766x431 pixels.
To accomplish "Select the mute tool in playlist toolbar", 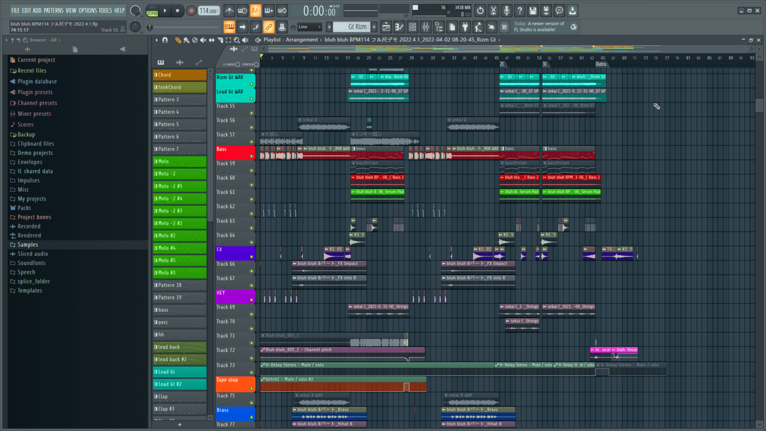I will [x=203, y=40].
